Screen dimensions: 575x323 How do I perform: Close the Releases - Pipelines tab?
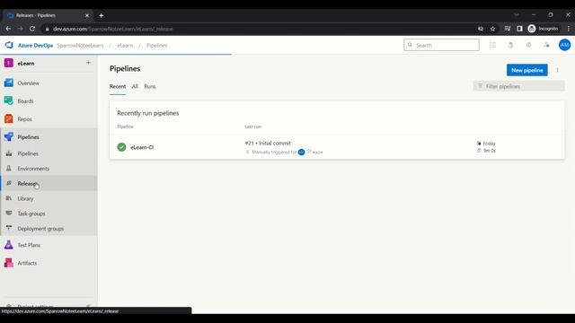coord(87,15)
